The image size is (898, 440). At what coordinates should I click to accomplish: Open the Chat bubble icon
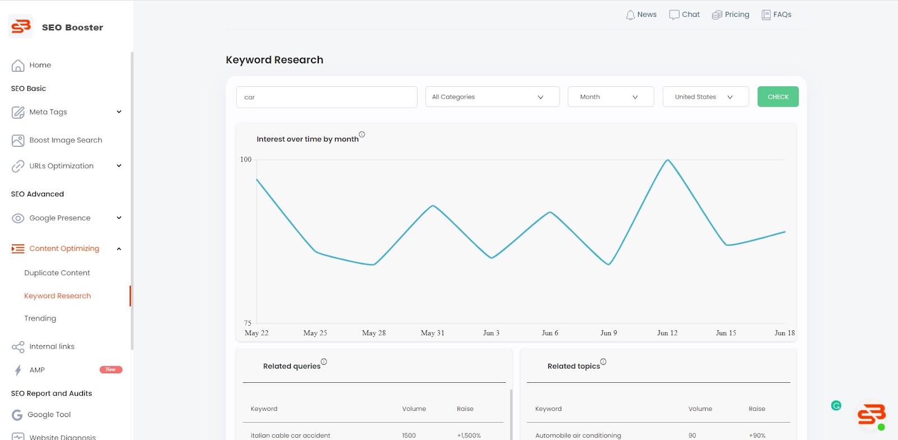click(x=674, y=15)
